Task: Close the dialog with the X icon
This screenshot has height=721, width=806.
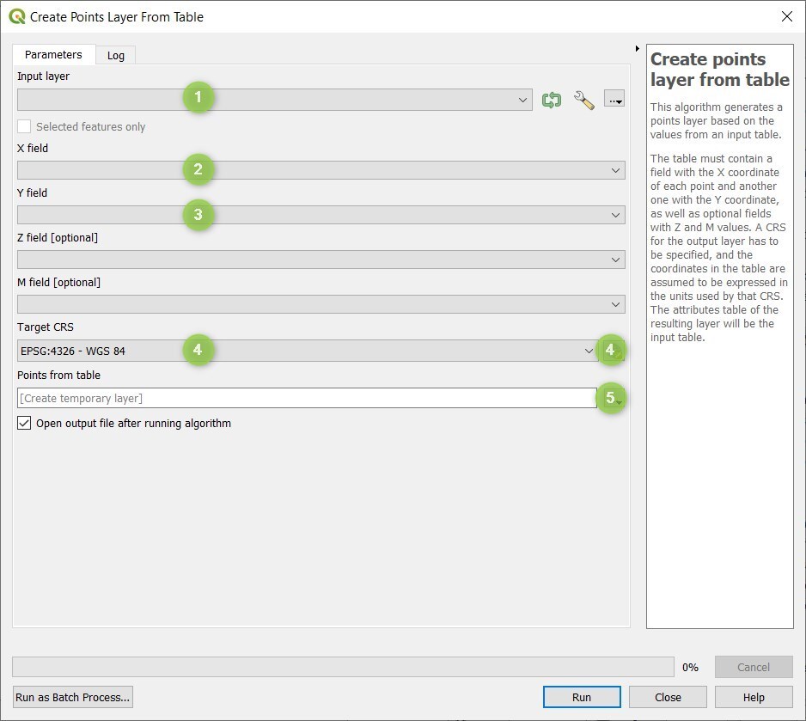Action: pos(786,16)
